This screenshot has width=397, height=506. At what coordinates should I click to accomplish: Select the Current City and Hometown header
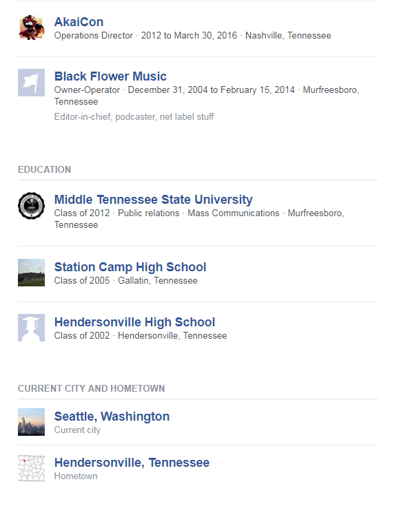[92, 388]
